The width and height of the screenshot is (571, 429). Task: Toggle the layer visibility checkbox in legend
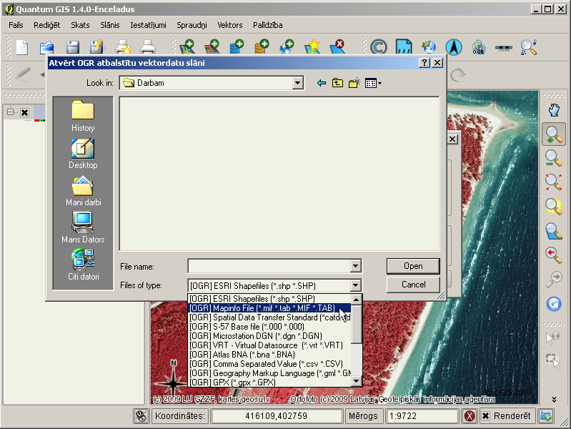(24, 112)
